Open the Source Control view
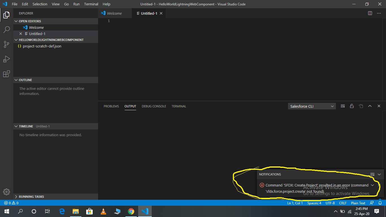386x217 pixels. [6, 44]
